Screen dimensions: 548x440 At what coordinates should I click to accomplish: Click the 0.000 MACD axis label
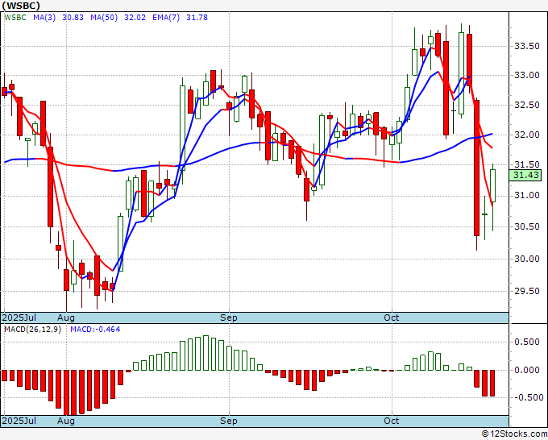(x=527, y=370)
